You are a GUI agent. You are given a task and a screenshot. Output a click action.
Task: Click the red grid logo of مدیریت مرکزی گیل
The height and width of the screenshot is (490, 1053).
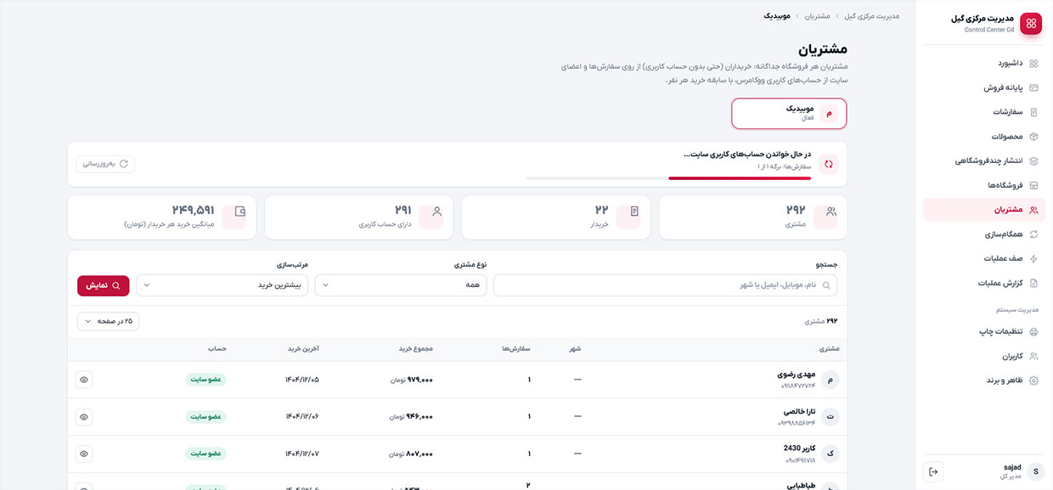[x=1031, y=24]
